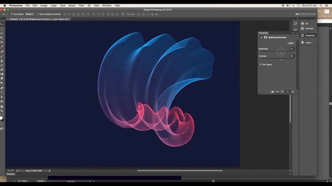Select the Quick Selection tool
332x186 pixels.
point(2,38)
